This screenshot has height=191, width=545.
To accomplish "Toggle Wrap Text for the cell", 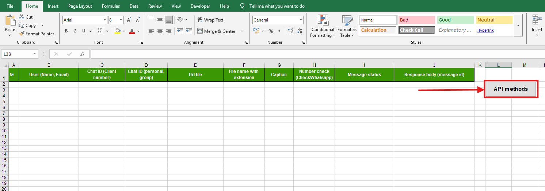I will (210, 20).
